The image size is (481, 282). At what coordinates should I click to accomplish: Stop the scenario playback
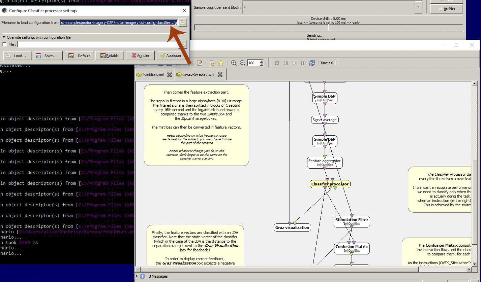coord(277,63)
